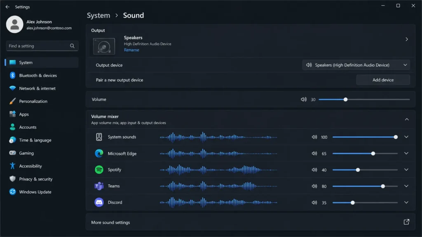Open Privacy & security page
The width and height of the screenshot is (422, 237).
[x=42, y=179]
